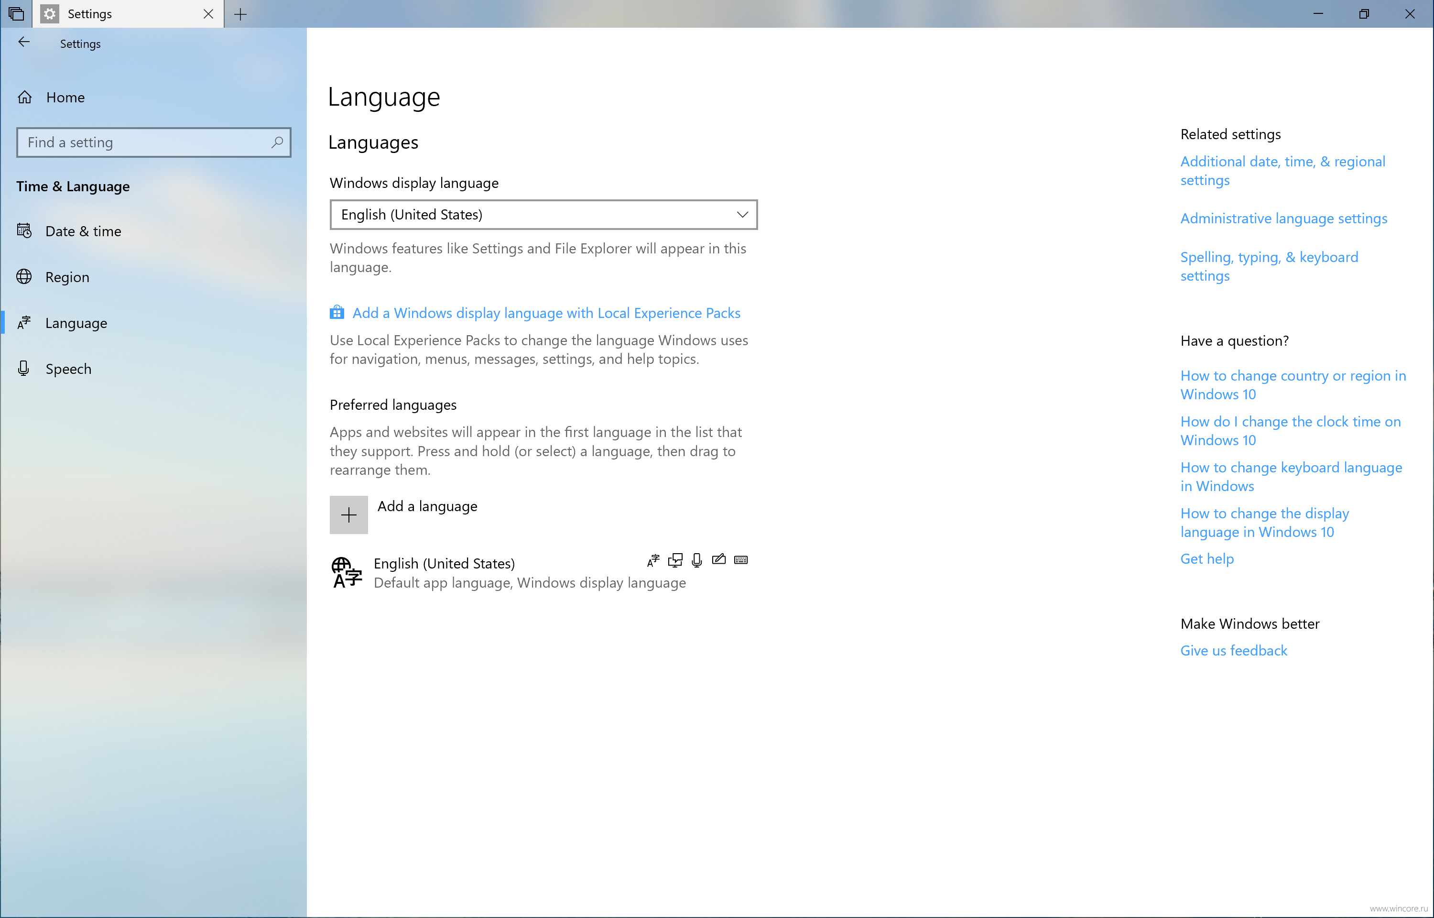Open How to change keyboard language link
Screen dimensions: 1434x918
[x=1292, y=477]
